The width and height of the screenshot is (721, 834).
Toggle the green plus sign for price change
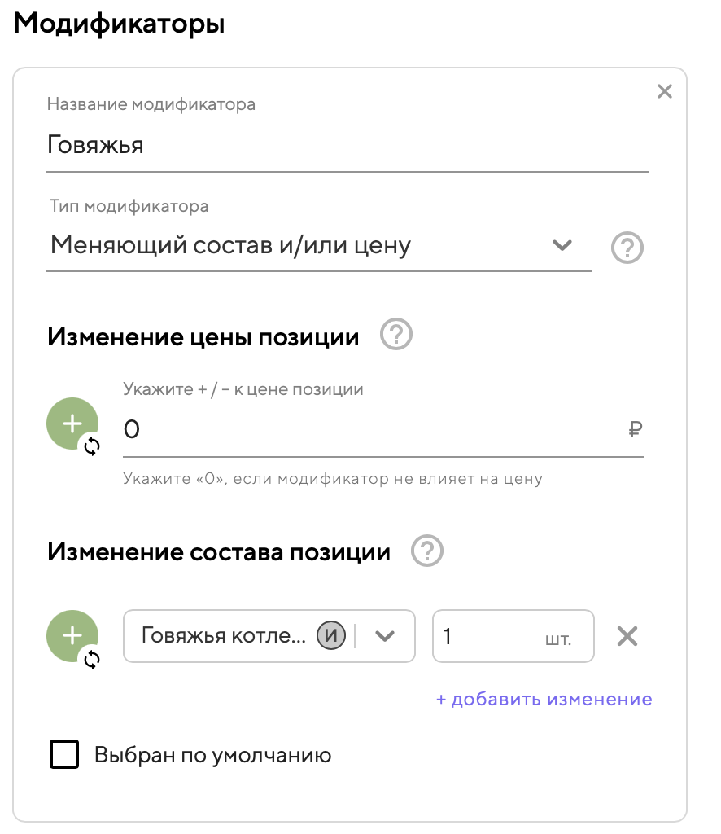pyautogui.click(x=72, y=424)
